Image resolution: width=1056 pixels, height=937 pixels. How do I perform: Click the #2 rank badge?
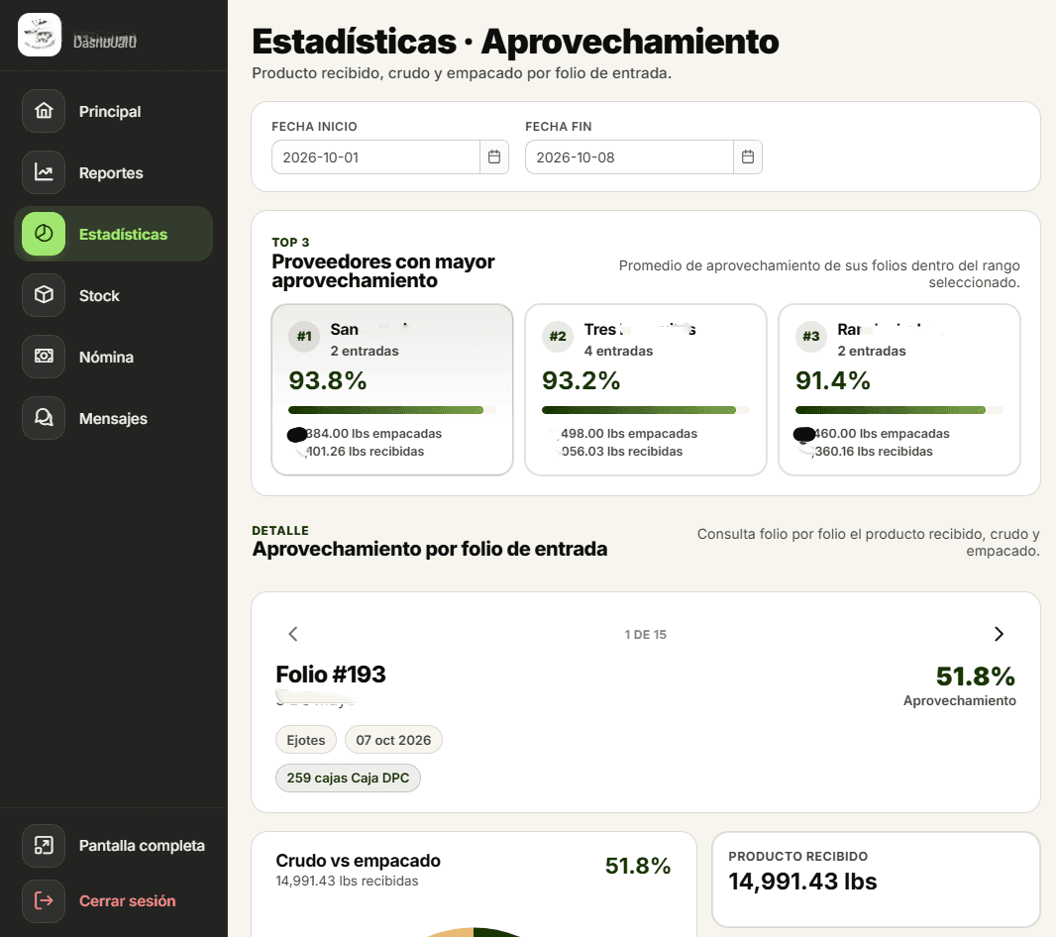coord(558,336)
